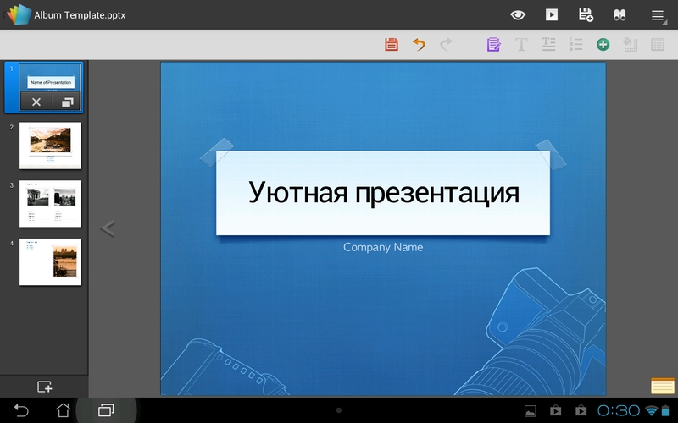Click the battery status icon

pos(665,410)
